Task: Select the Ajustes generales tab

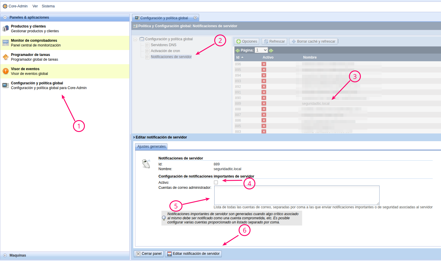Action: click(151, 146)
